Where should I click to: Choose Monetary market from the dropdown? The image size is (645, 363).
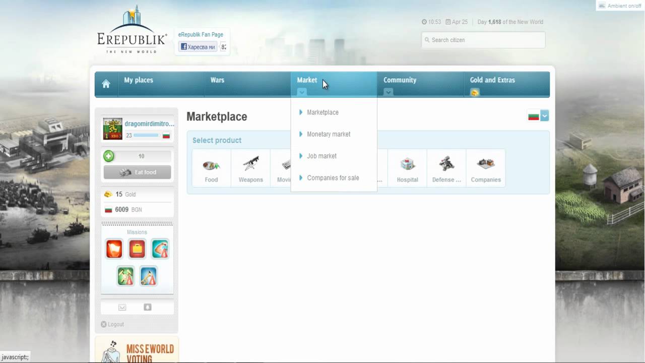pyautogui.click(x=329, y=134)
